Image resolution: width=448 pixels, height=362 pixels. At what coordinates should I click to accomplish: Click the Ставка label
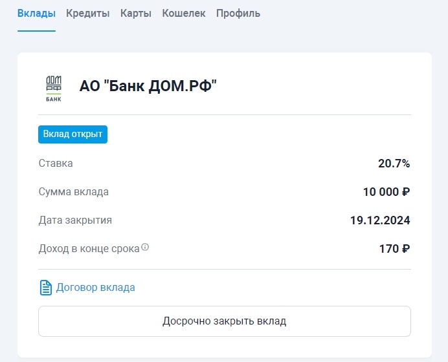[x=56, y=164]
